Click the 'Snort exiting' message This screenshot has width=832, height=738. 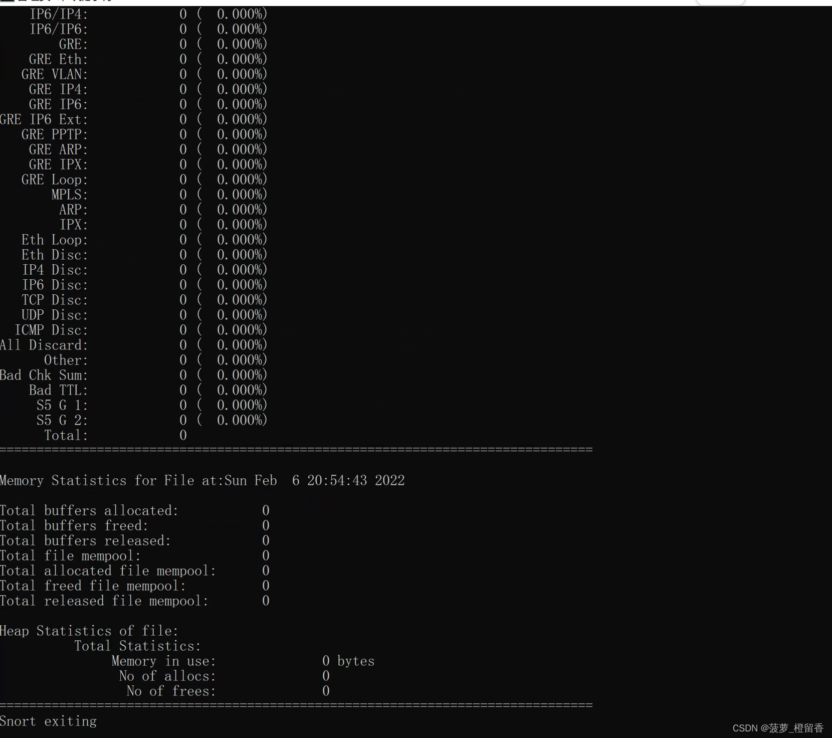click(x=49, y=721)
